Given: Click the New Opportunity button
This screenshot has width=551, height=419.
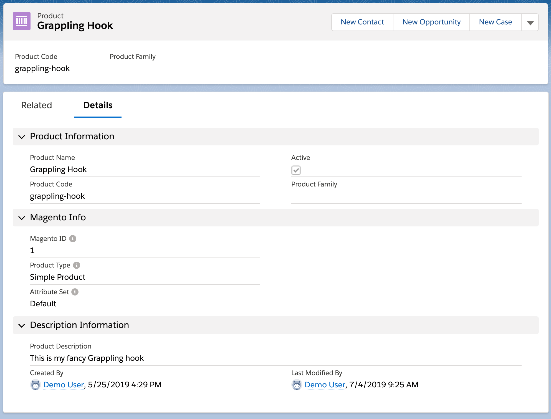Looking at the screenshot, I should [x=431, y=22].
